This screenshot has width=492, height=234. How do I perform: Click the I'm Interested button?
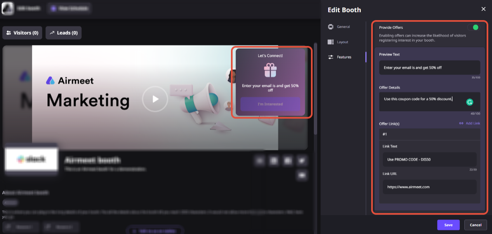pos(270,104)
